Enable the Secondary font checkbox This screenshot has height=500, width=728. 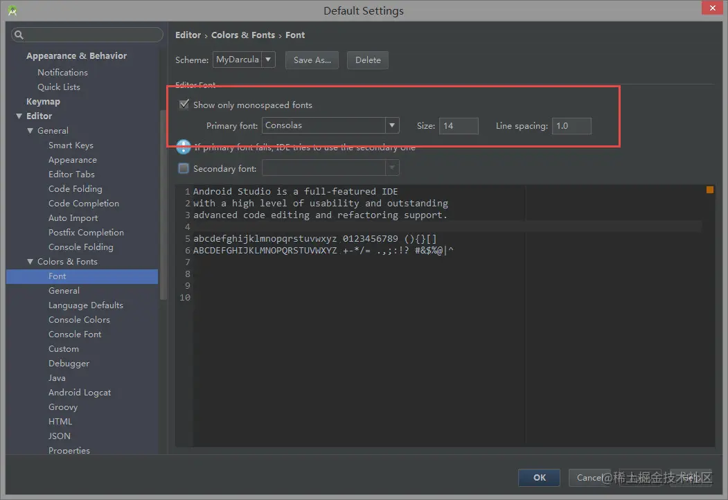184,168
